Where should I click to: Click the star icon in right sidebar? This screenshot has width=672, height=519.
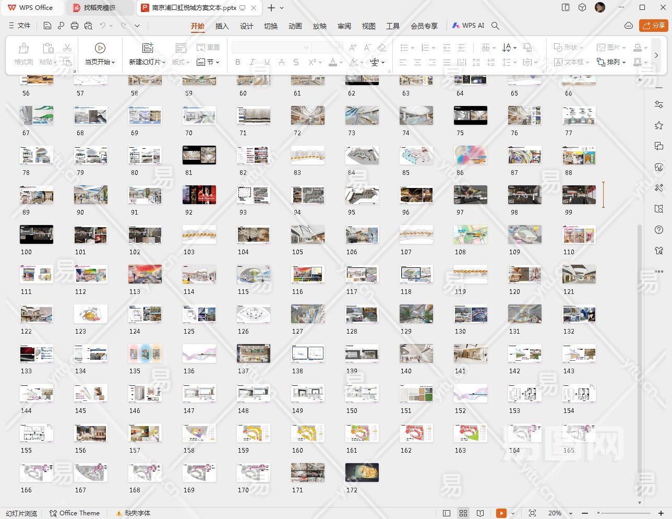(x=659, y=125)
